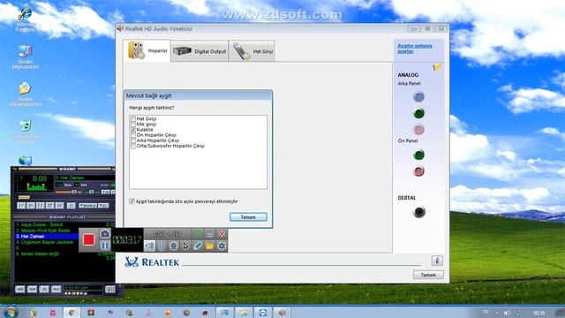Check the Mik girişi checkbox
The width and height of the screenshot is (565, 318).
coord(133,124)
